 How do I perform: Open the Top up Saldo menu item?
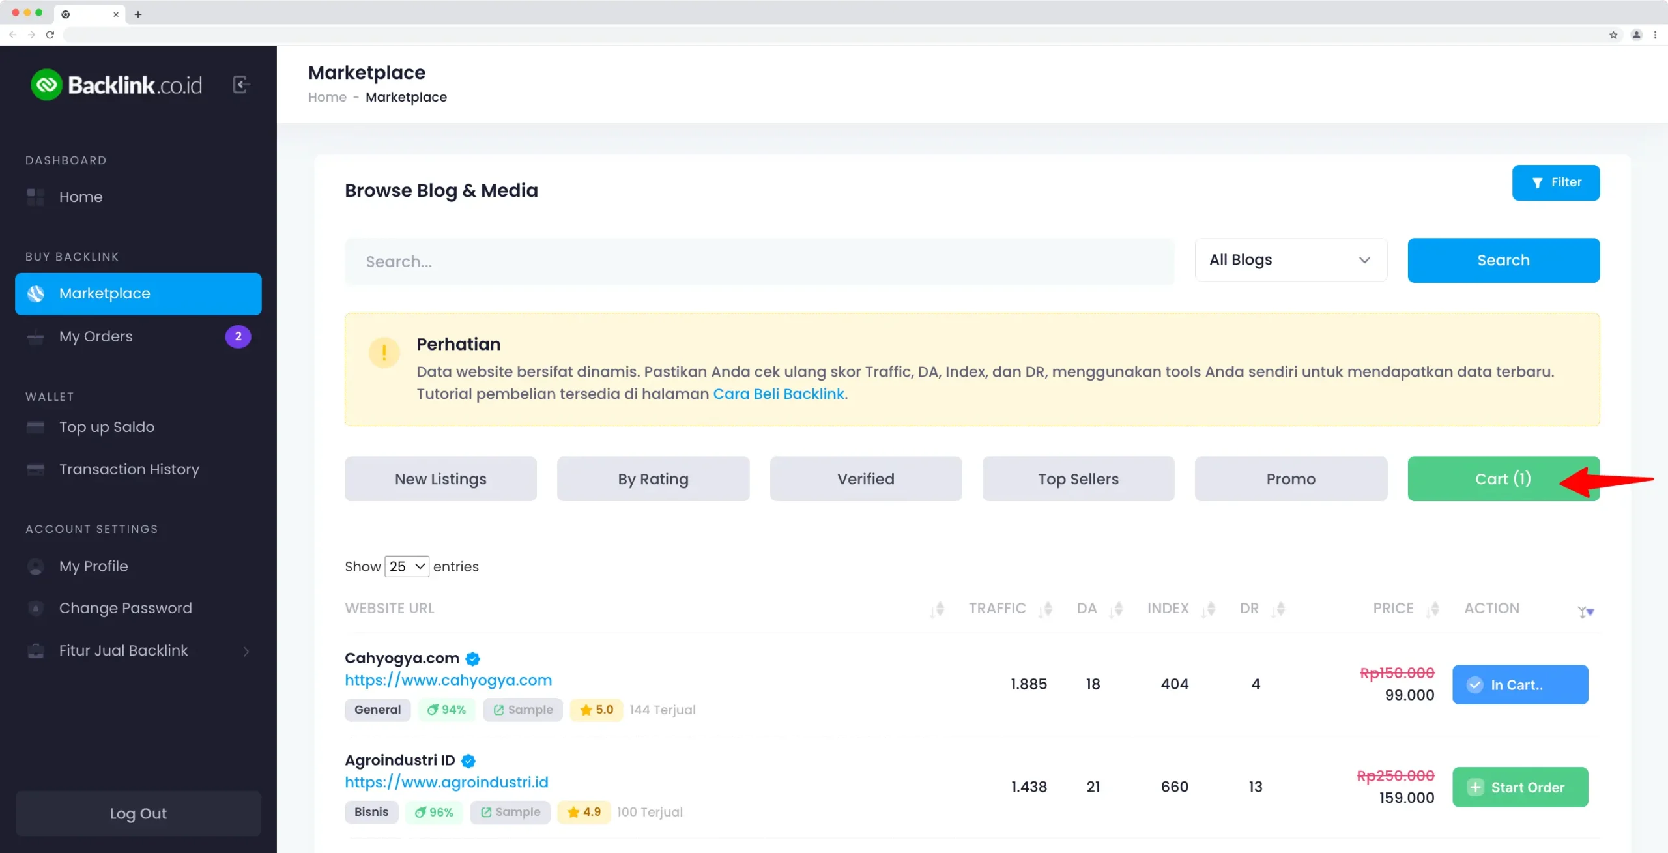pyautogui.click(x=138, y=427)
